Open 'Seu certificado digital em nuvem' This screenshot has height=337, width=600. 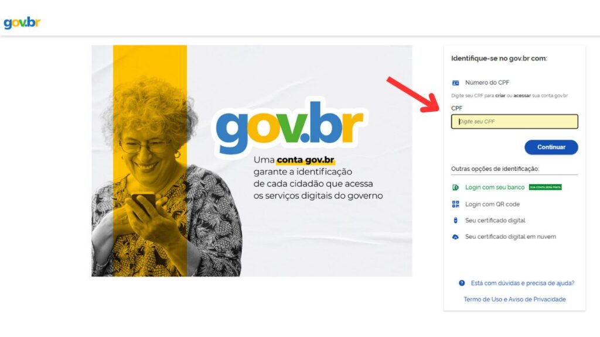[x=510, y=237]
